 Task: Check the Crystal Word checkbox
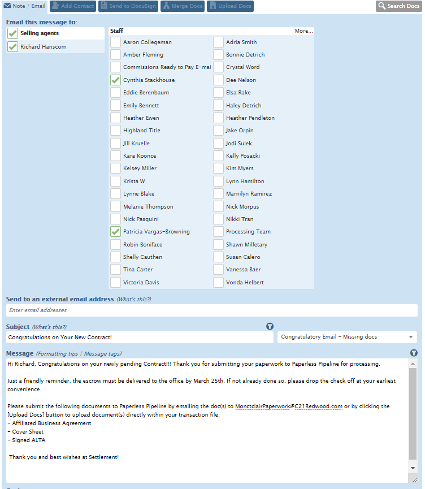pos(218,67)
